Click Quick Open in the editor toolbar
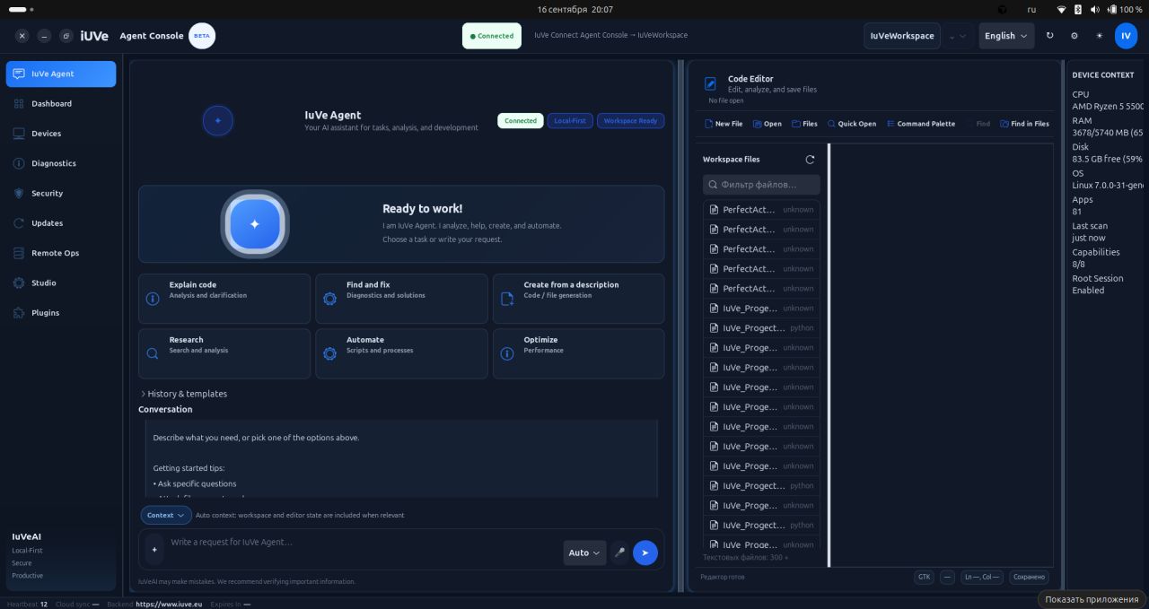 (852, 124)
